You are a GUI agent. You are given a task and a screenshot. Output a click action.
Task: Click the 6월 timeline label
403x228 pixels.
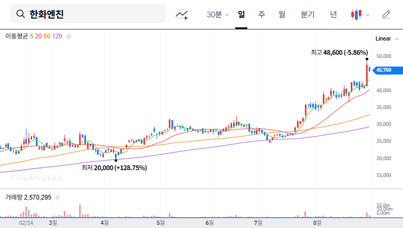pos(209,223)
